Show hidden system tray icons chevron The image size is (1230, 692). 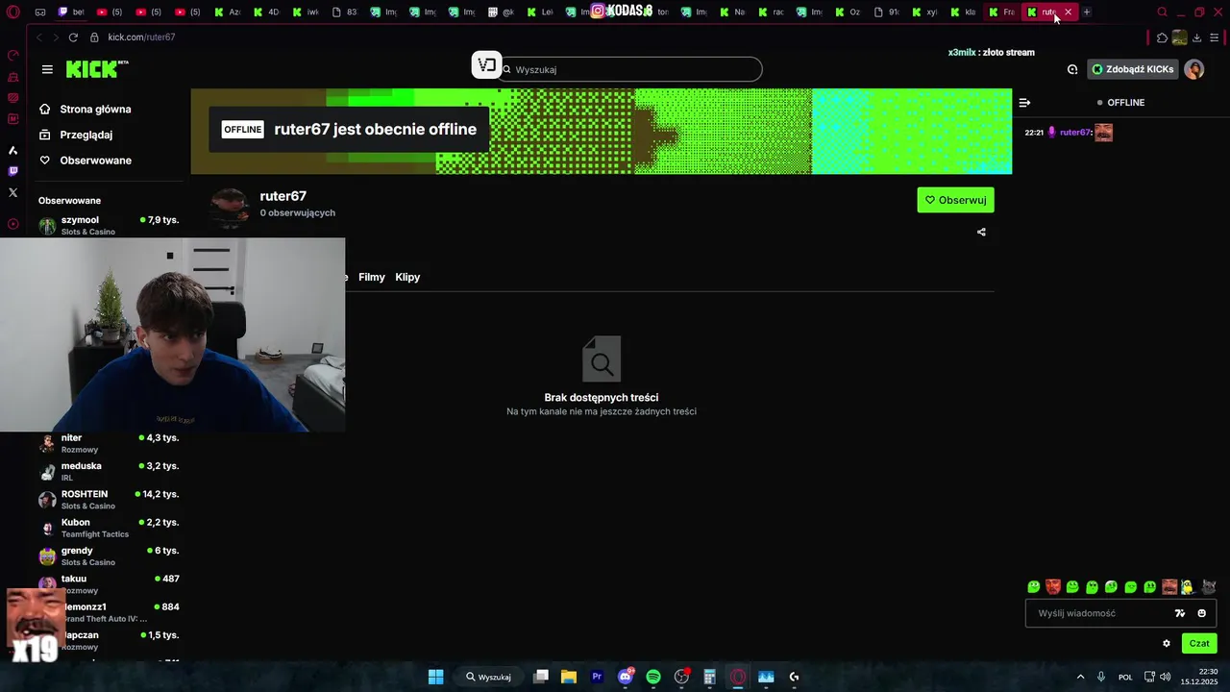tap(1080, 677)
